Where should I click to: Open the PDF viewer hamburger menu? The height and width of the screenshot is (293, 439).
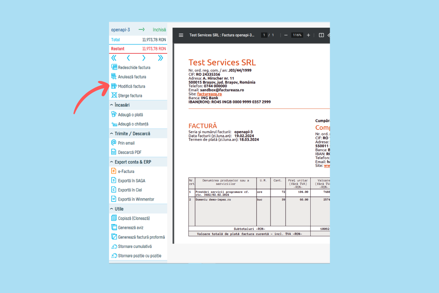click(181, 35)
